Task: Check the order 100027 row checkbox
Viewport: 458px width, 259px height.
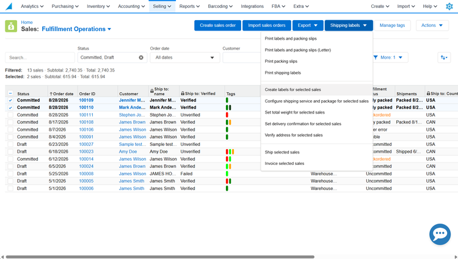Action: [10, 144]
